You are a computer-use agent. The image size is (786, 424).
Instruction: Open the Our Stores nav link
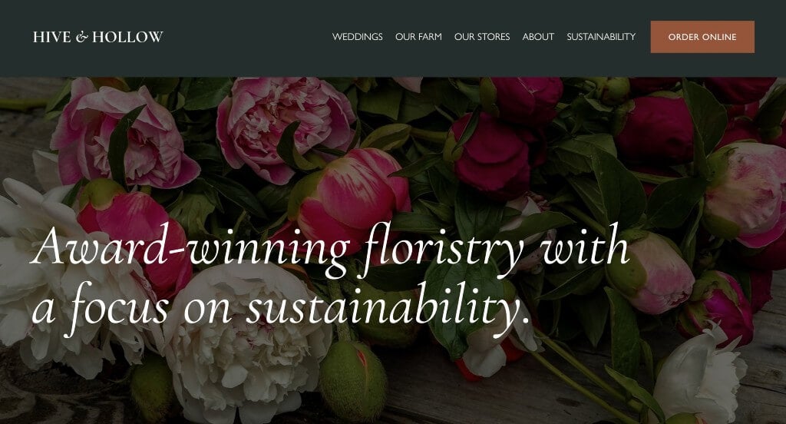(x=482, y=37)
